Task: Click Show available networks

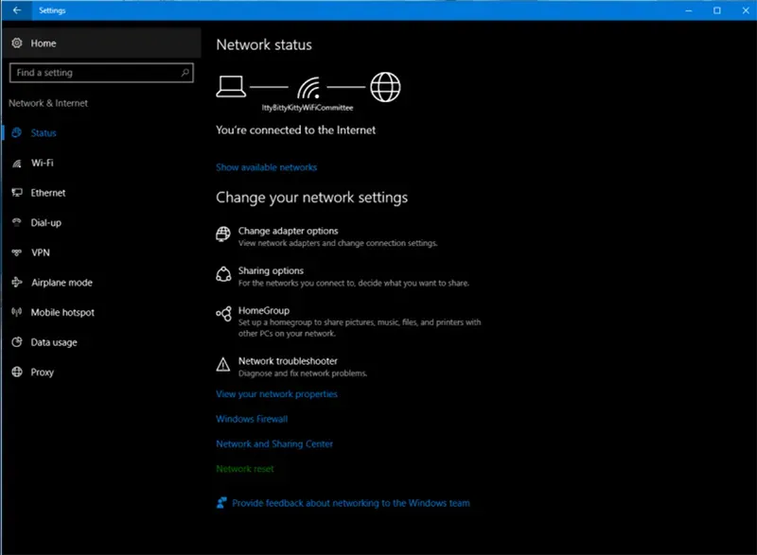Action: coord(266,166)
